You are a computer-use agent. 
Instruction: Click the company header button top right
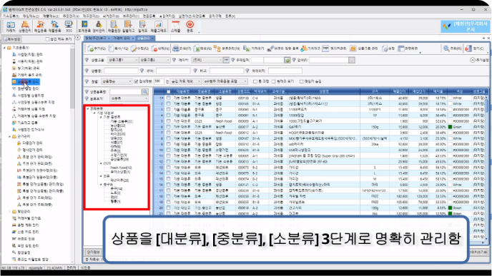(466, 26)
